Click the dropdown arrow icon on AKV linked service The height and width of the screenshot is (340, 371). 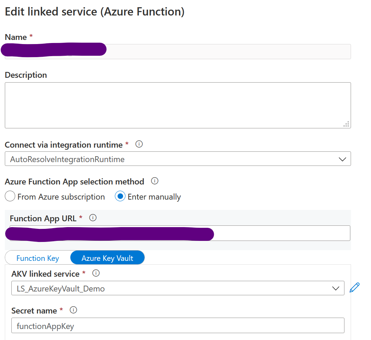335,288
